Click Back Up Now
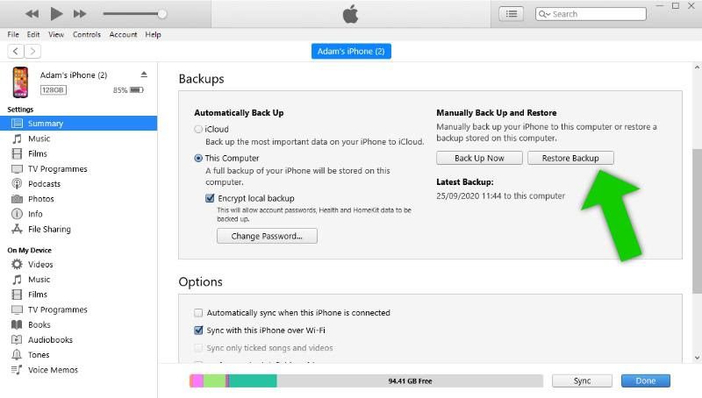The image size is (702, 398). click(x=479, y=158)
